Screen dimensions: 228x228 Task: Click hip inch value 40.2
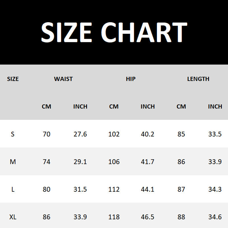(147, 134)
